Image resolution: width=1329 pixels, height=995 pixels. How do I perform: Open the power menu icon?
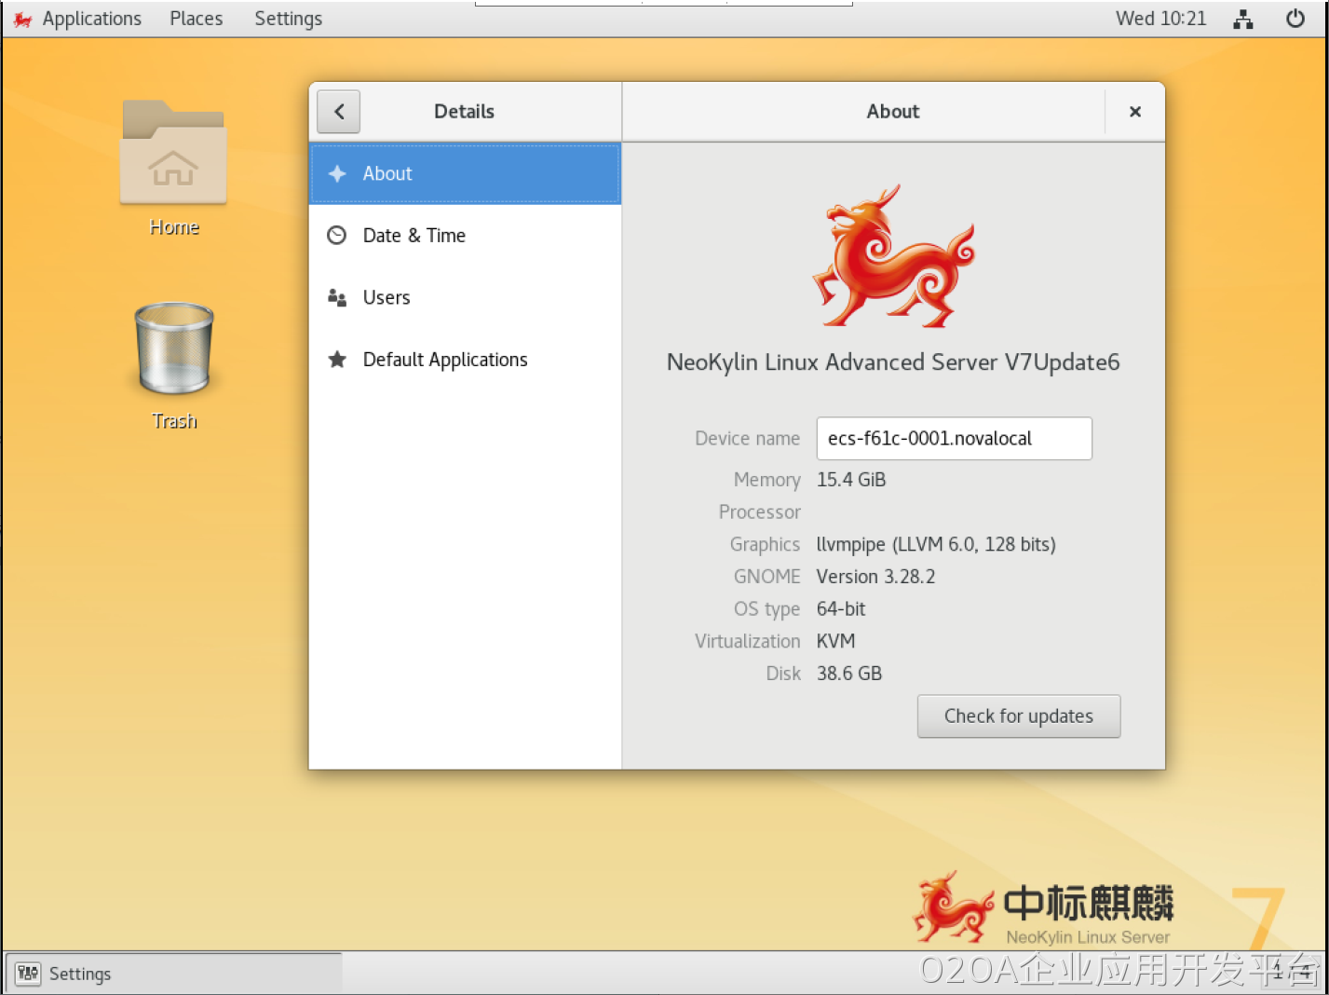click(x=1295, y=19)
